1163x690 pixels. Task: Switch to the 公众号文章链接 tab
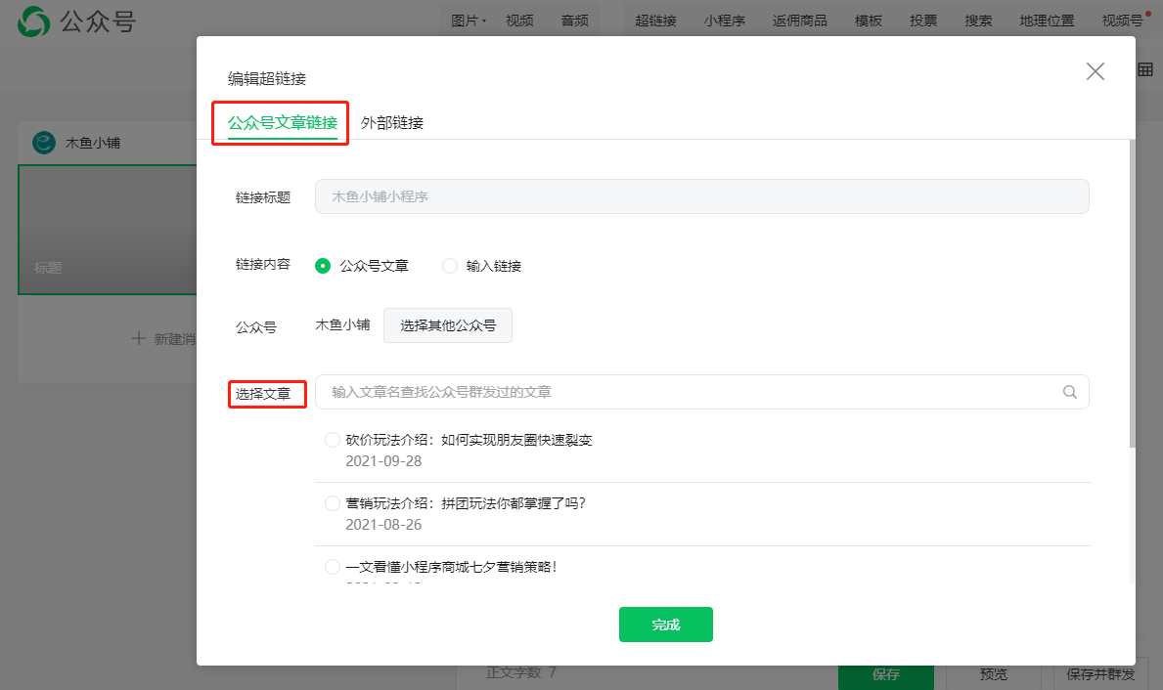282,123
